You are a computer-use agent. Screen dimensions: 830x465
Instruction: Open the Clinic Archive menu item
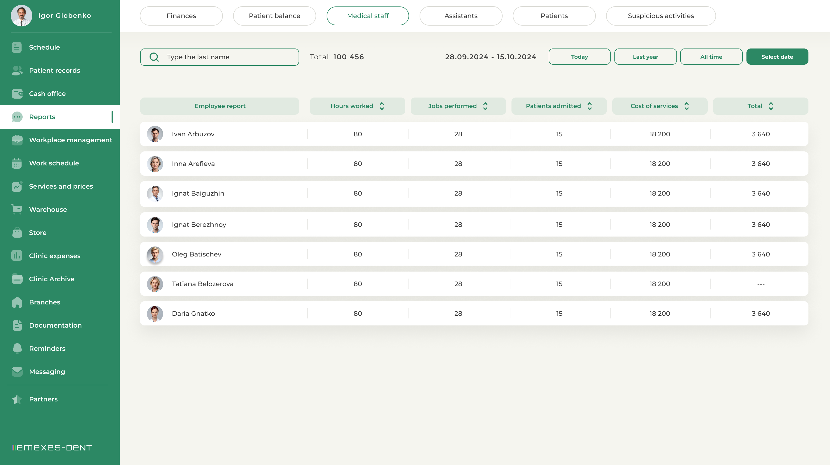[x=51, y=279]
